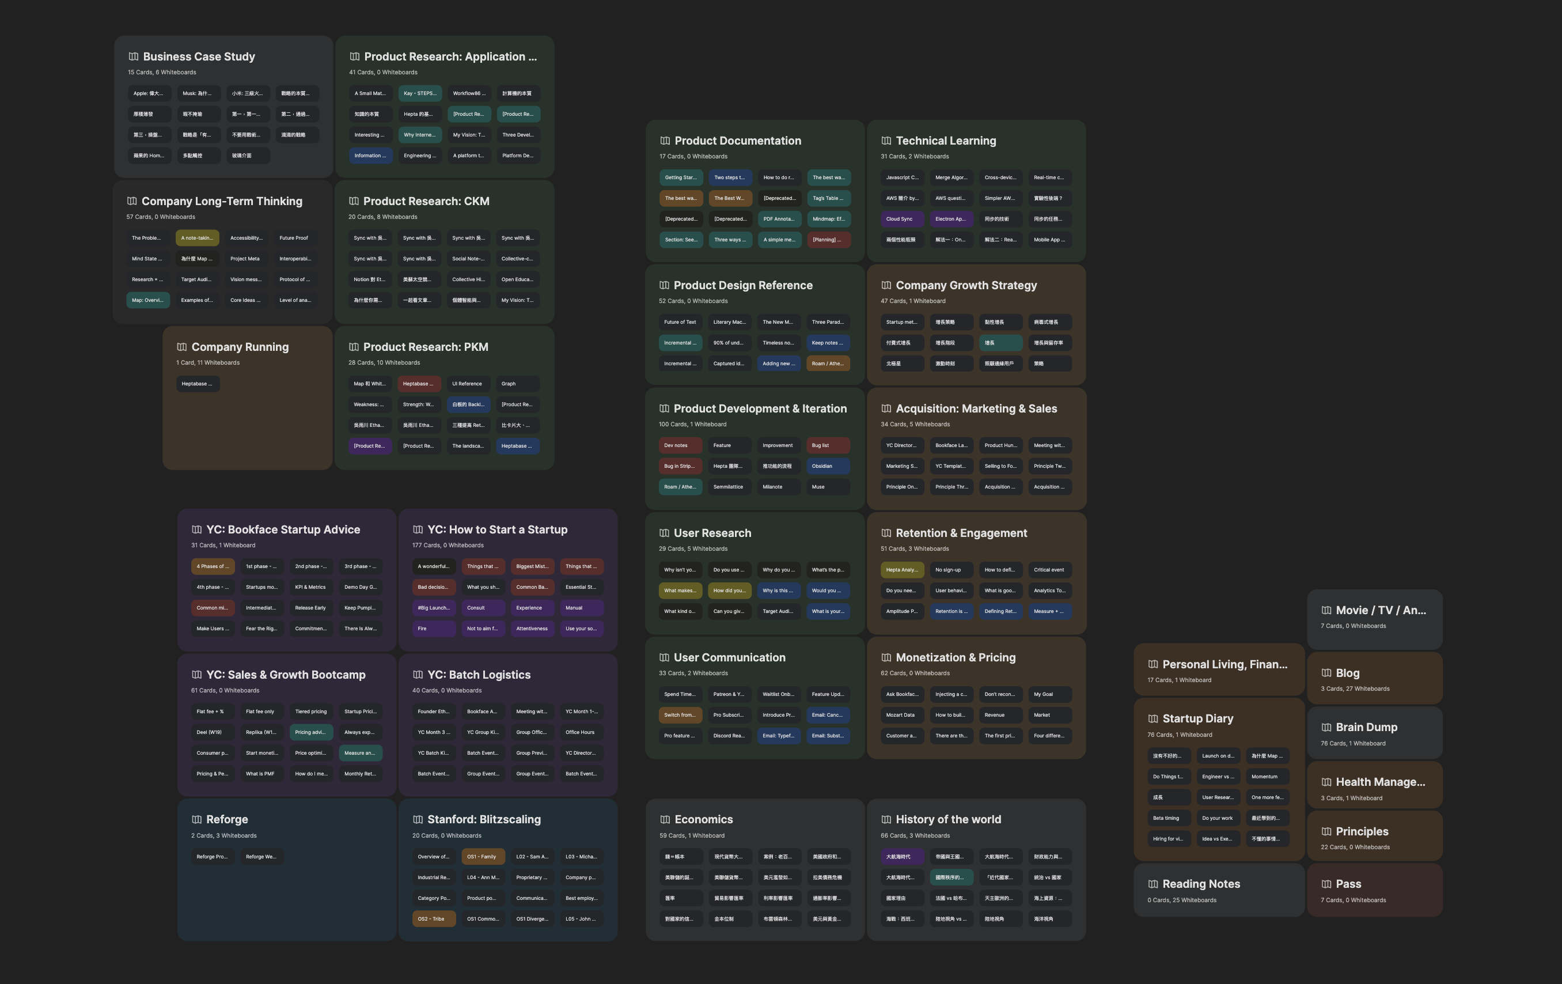Open the Cloud Sync purple card
The width and height of the screenshot is (1562, 984).
[901, 219]
